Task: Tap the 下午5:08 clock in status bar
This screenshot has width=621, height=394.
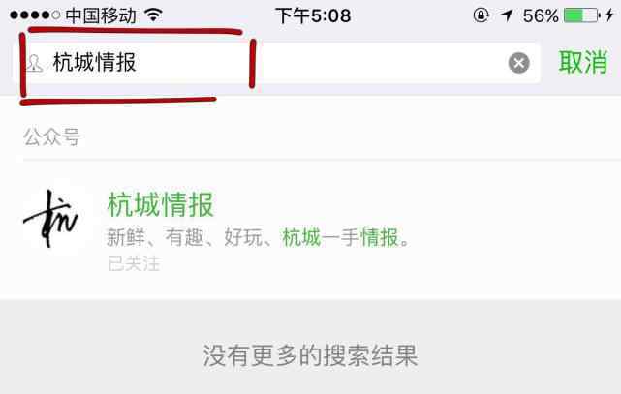Action: click(x=313, y=15)
